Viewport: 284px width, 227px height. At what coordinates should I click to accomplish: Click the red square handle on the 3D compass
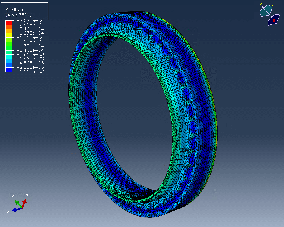274,20
